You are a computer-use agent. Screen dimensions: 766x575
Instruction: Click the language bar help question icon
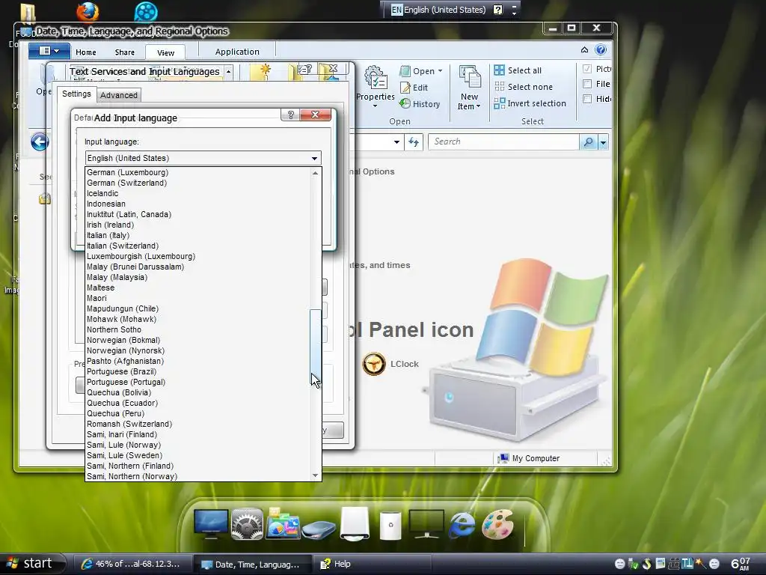click(497, 10)
